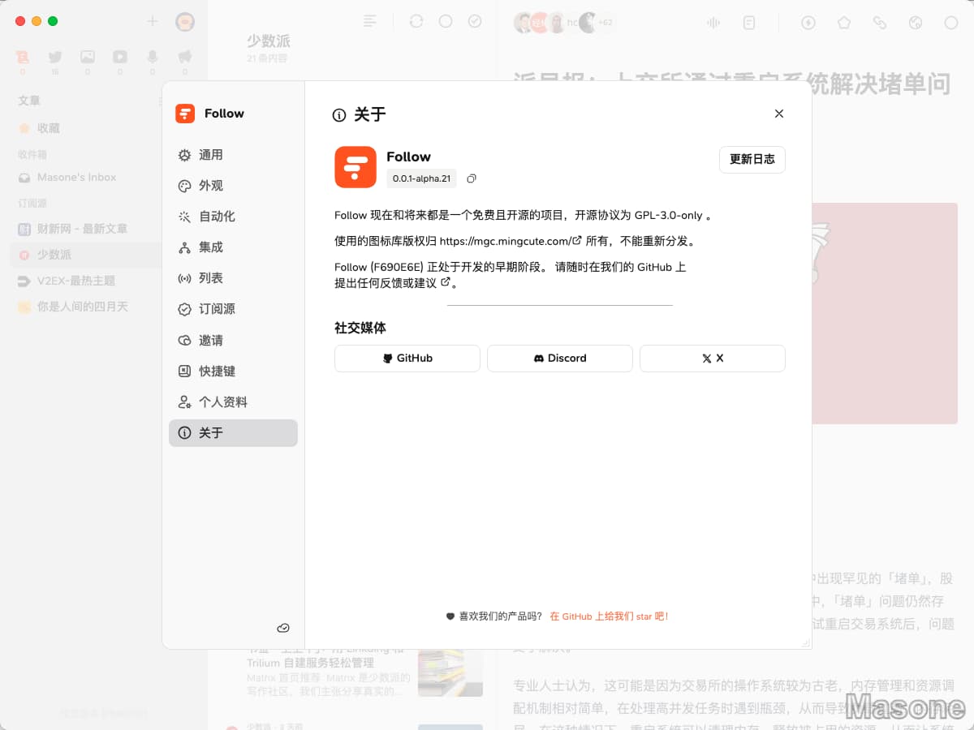The image size is (974, 730).
Task: Open 订阅源 settings tab
Action: [233, 309]
